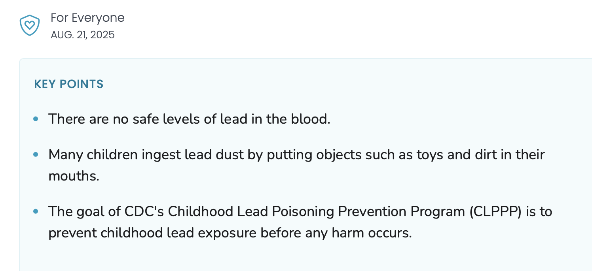This screenshot has width=592, height=271.
Task: Click the "(CLPPP)" acronym
Action: (x=497, y=212)
